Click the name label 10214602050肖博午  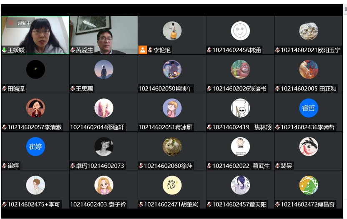[x=166, y=89]
